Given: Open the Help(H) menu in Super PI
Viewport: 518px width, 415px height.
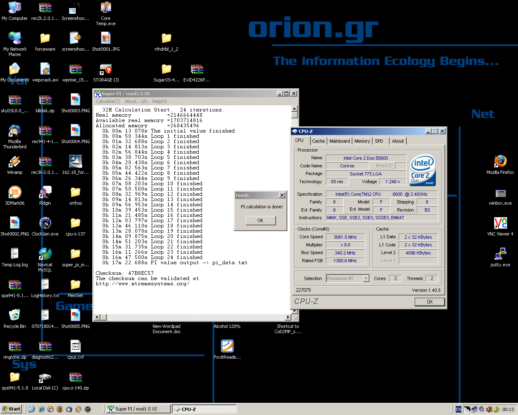Looking at the screenshot, I should pyautogui.click(x=159, y=101).
